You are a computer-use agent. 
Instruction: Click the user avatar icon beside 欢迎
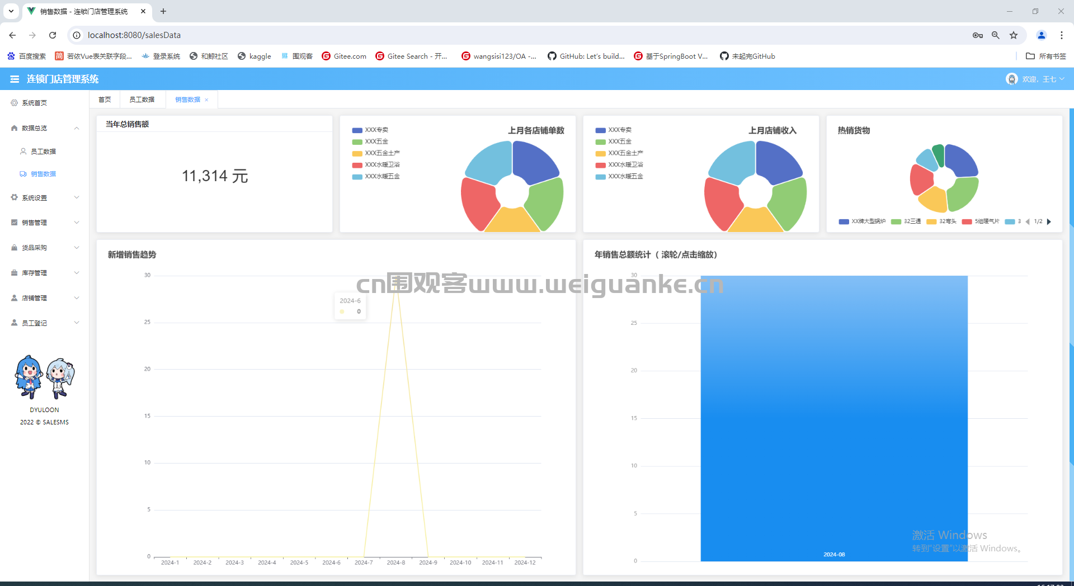pyautogui.click(x=1011, y=79)
